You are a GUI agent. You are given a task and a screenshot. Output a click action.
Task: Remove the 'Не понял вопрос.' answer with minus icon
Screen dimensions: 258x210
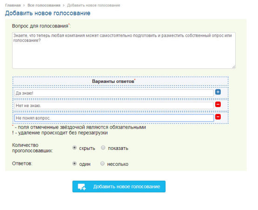pyautogui.click(x=218, y=117)
